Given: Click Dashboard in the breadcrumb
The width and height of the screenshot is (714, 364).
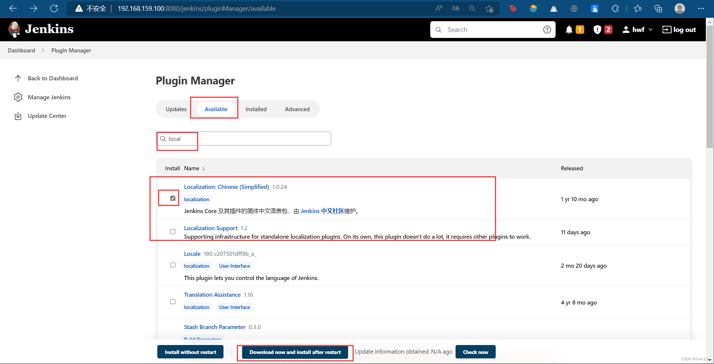Looking at the screenshot, I should (x=21, y=50).
